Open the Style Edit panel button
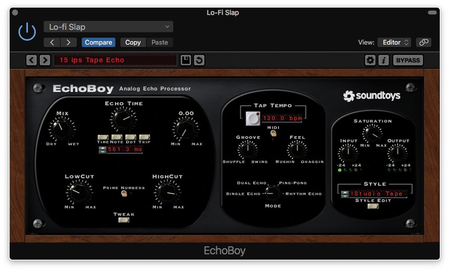 [x=373, y=206]
